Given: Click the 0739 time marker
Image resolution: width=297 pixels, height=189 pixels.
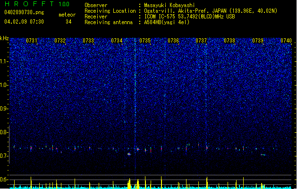Looking at the screenshot, I should pyautogui.click(x=258, y=41).
